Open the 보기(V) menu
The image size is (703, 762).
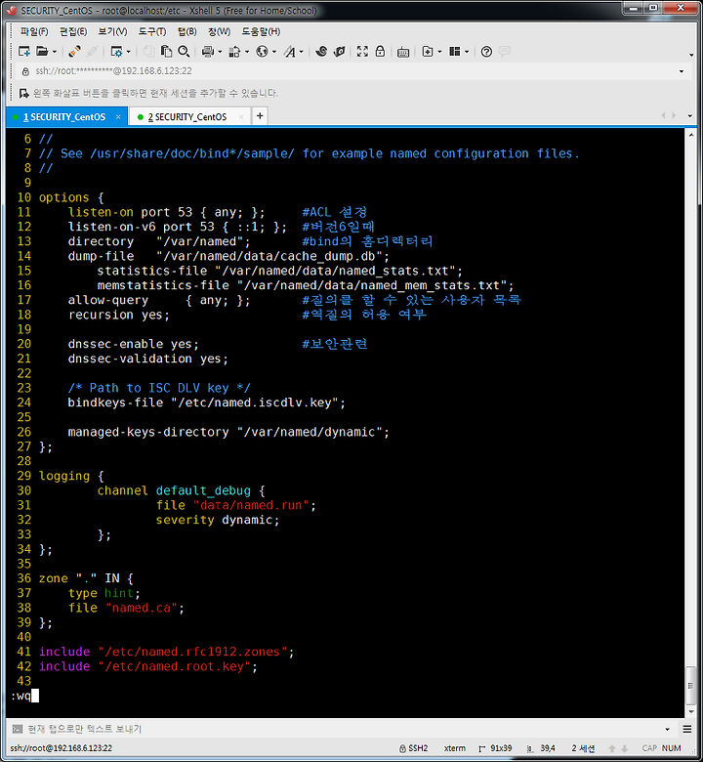112,31
